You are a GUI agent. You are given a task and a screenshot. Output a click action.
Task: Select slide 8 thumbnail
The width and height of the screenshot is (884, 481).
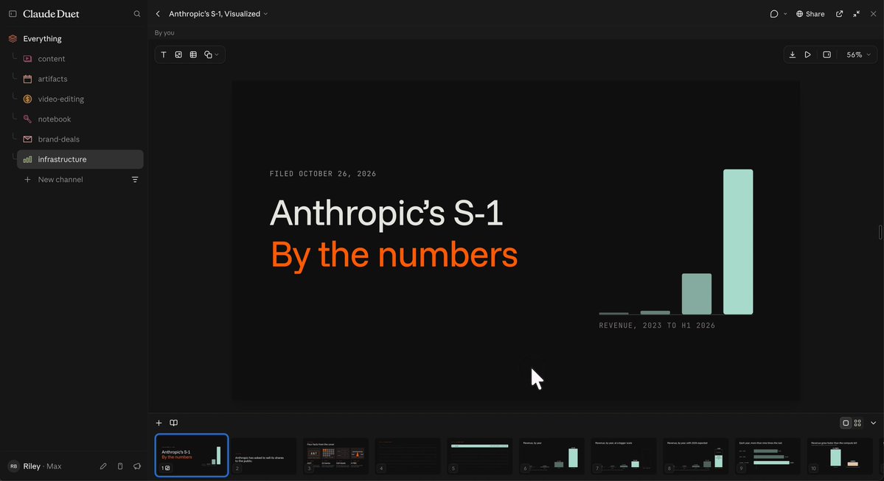tap(696, 456)
